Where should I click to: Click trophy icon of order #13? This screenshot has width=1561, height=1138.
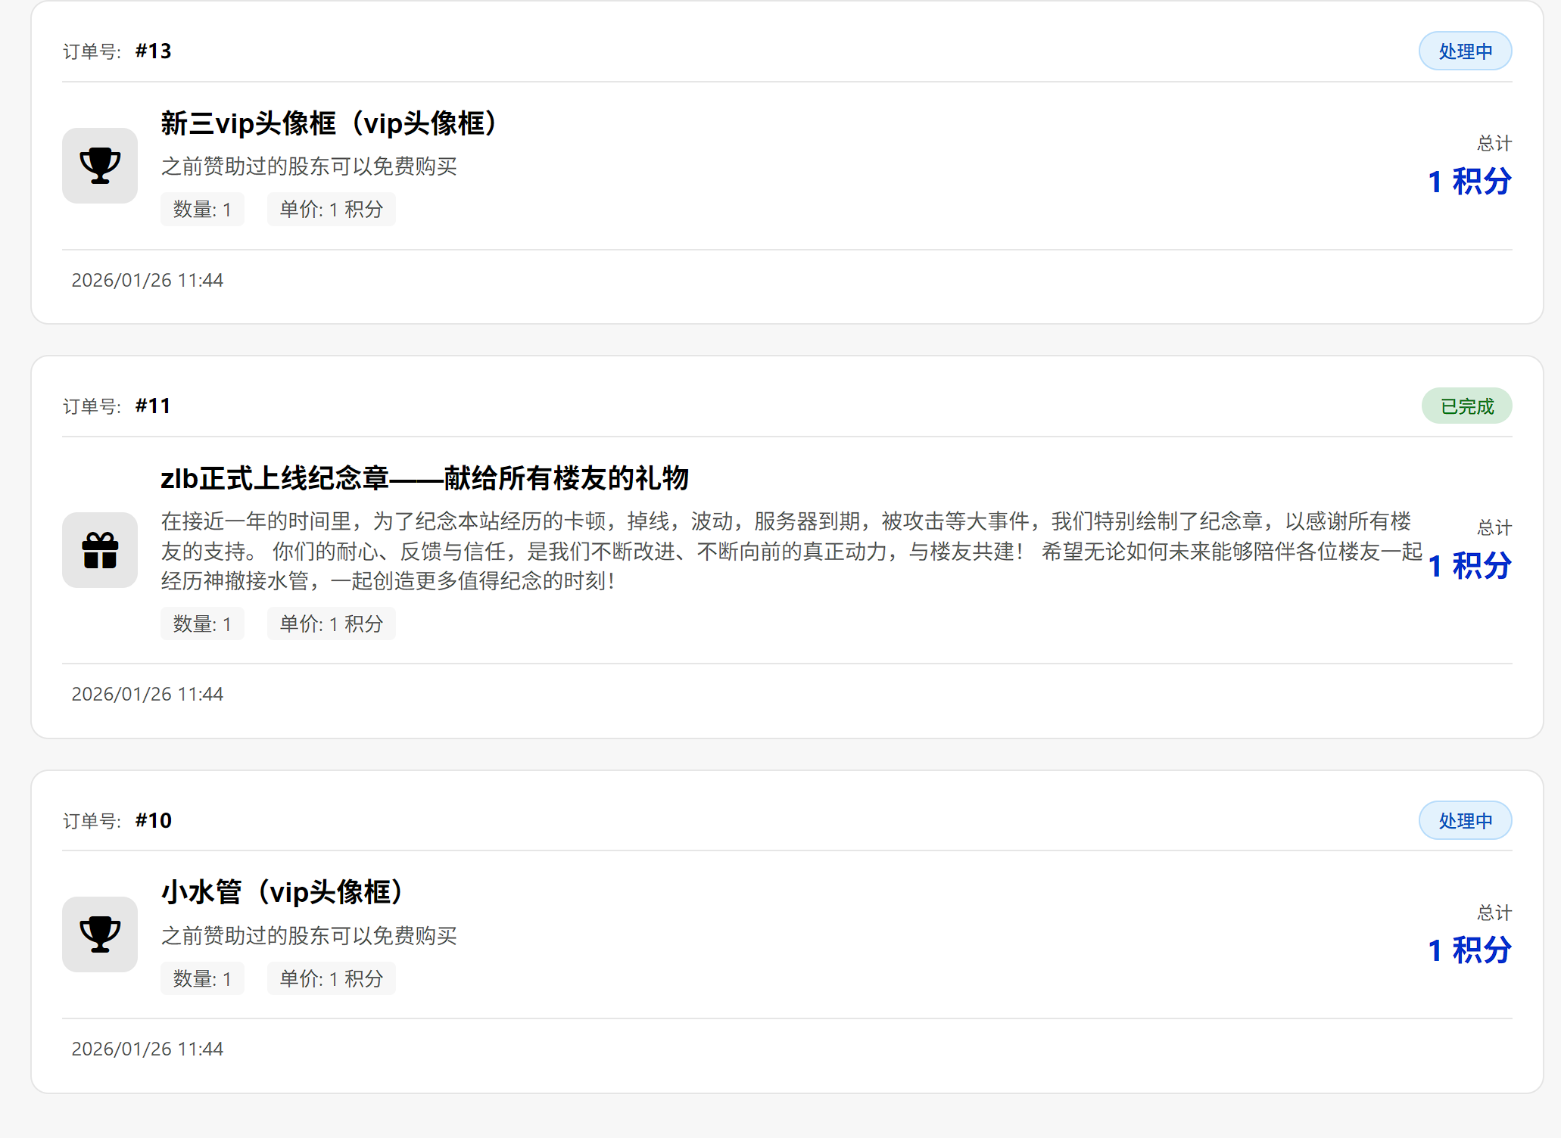pyautogui.click(x=100, y=166)
